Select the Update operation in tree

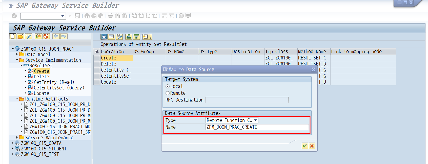point(42,93)
